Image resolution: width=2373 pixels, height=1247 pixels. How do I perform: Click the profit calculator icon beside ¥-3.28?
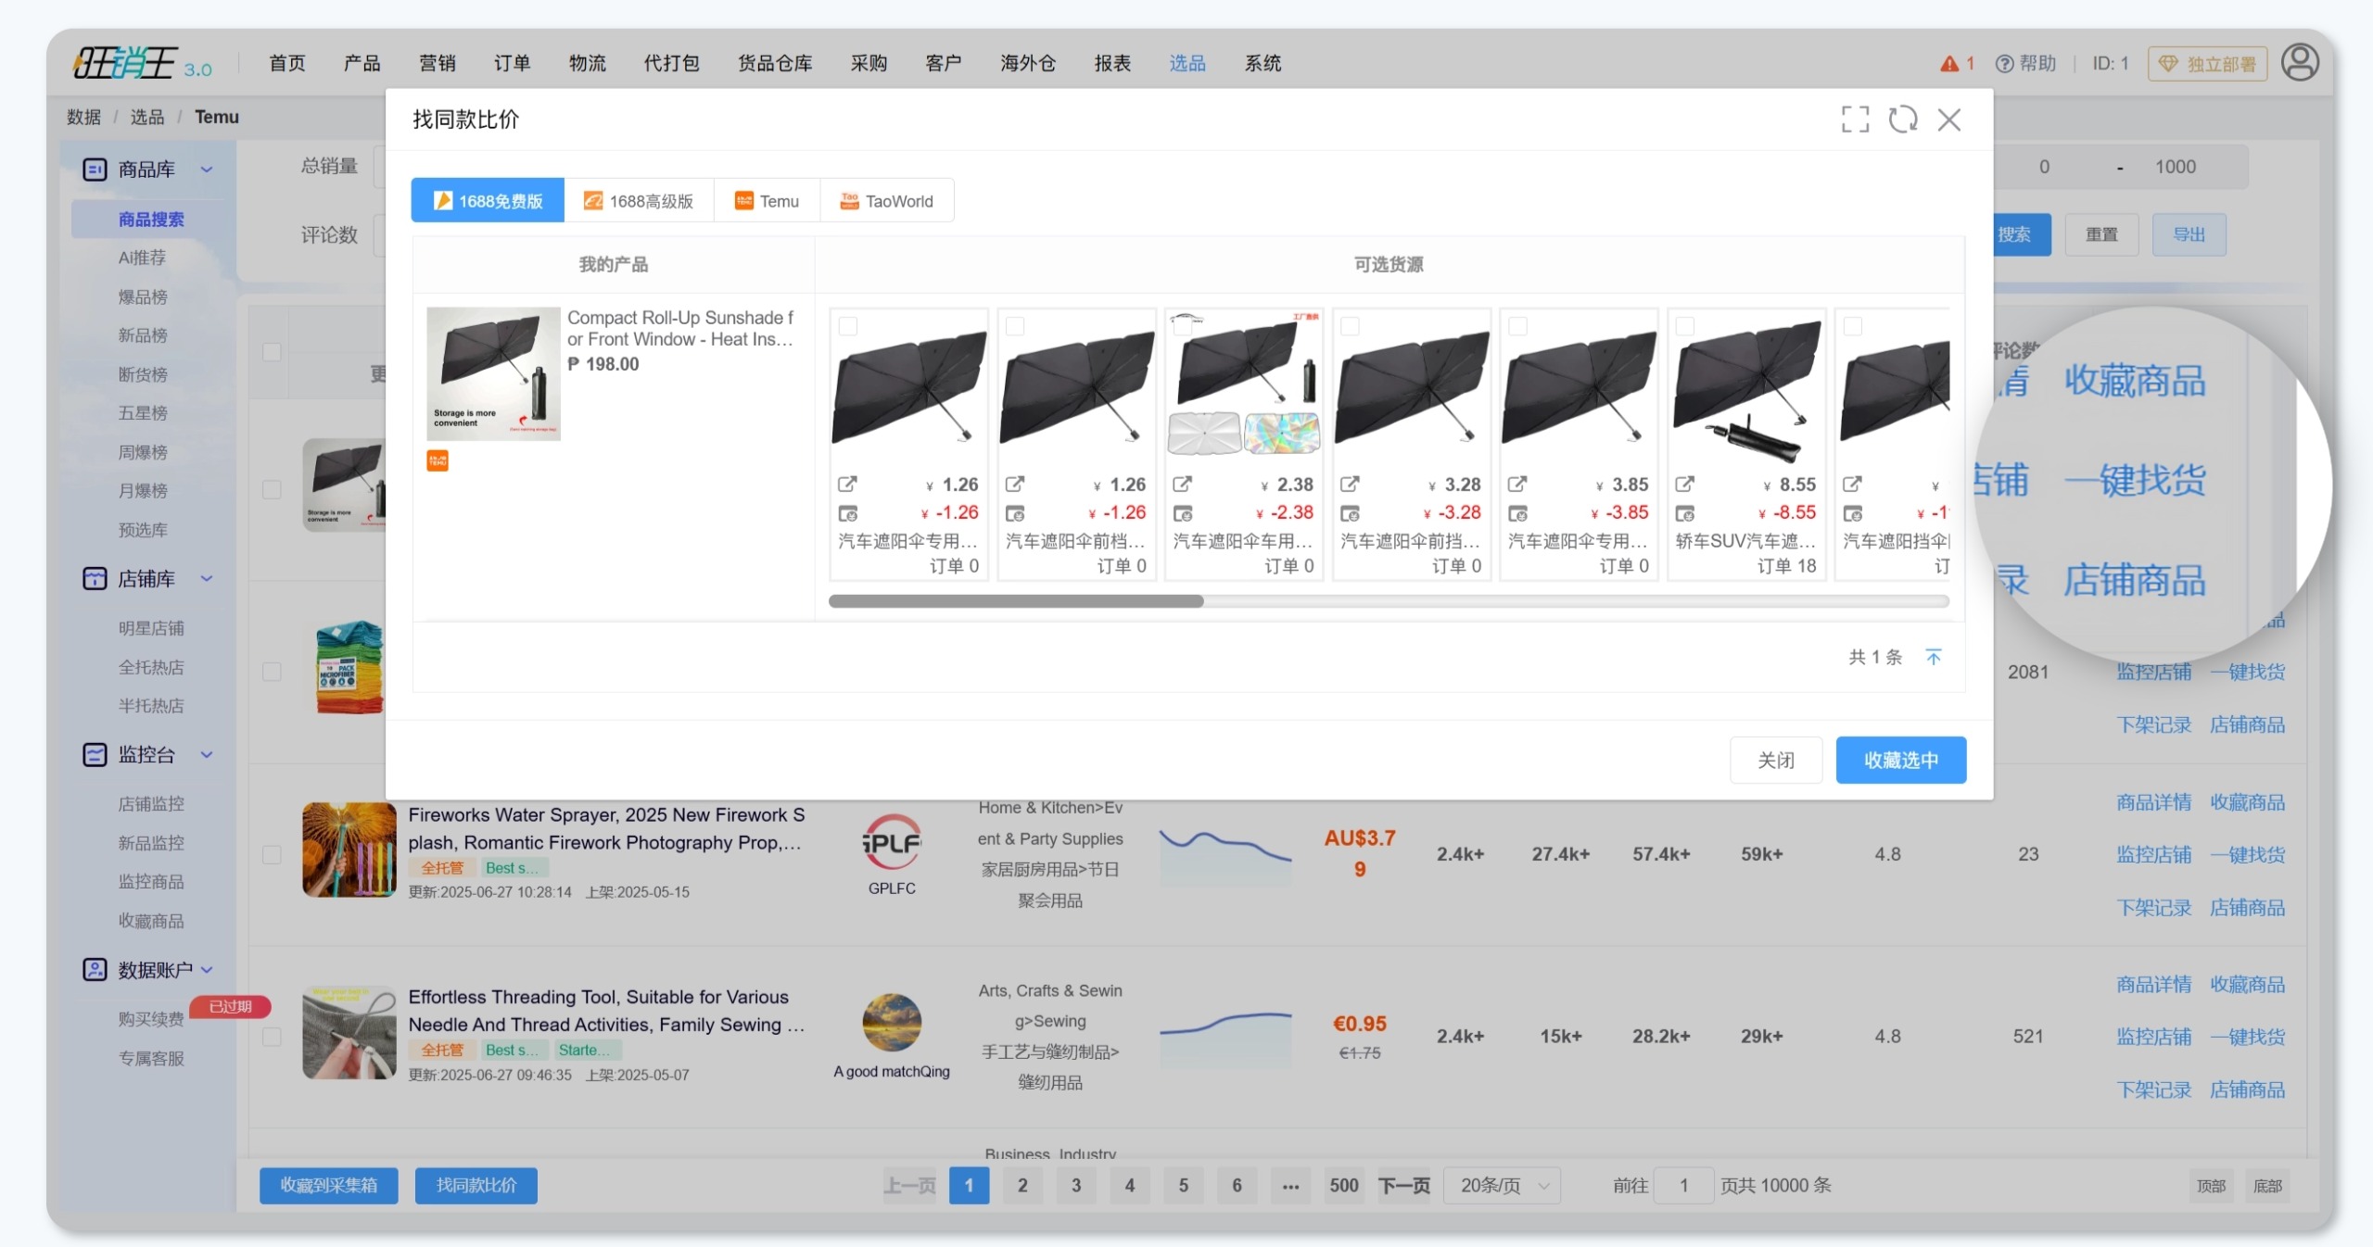pyautogui.click(x=1351, y=513)
